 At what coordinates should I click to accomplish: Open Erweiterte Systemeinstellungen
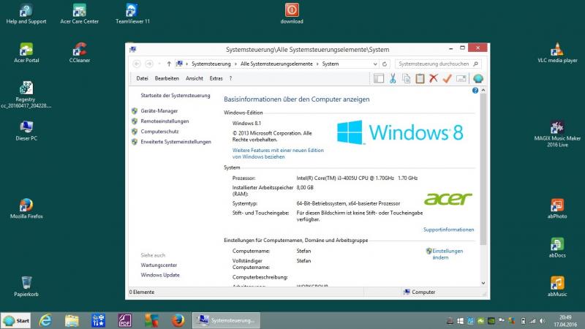pyautogui.click(x=175, y=142)
